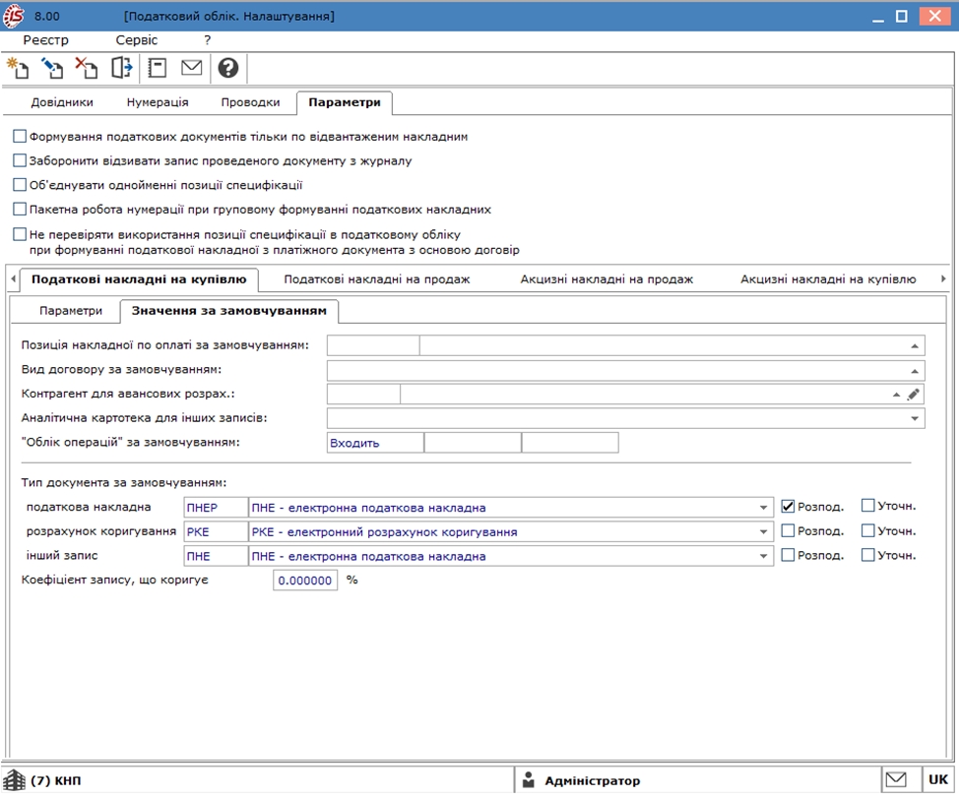Click the pencil icon in Контрагент field

pyautogui.click(x=913, y=395)
